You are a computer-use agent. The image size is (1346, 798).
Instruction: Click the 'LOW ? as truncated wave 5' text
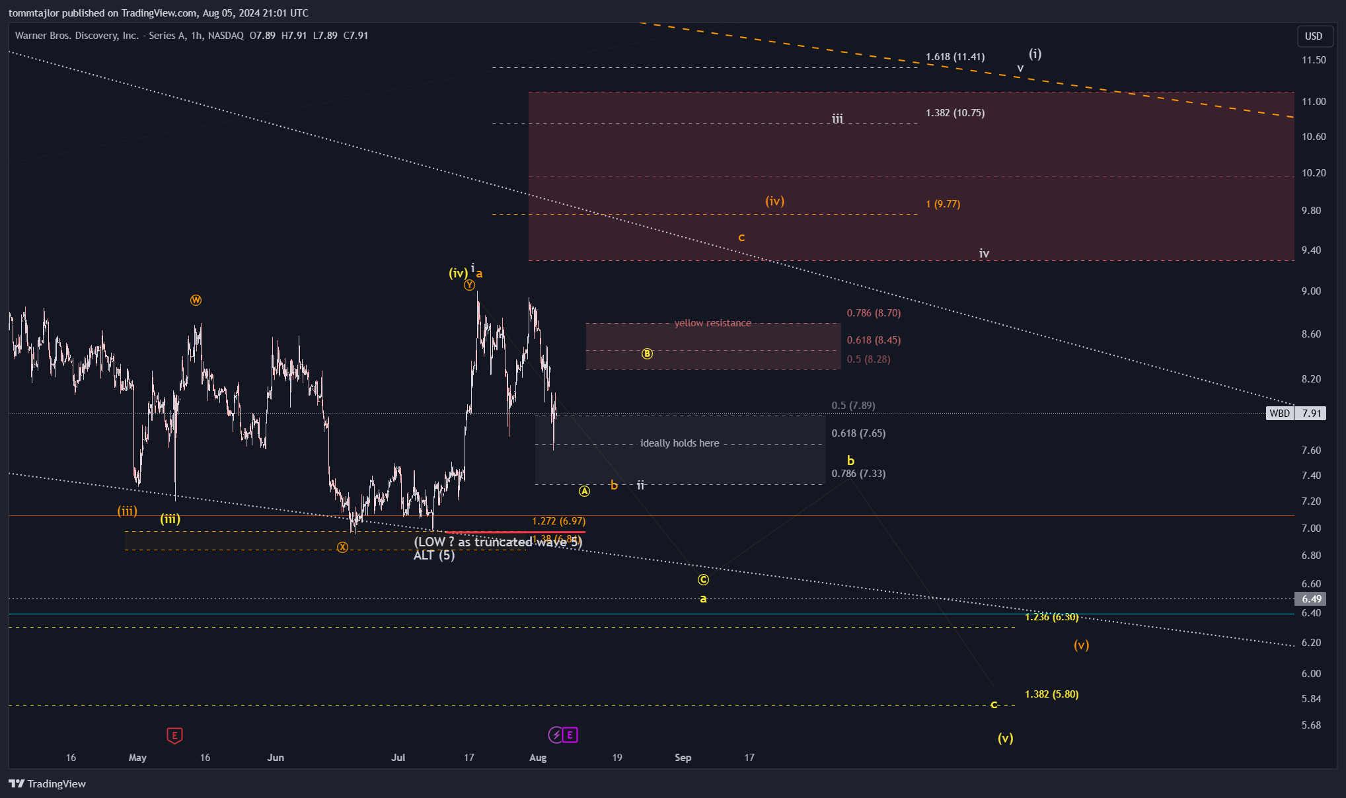[498, 542]
